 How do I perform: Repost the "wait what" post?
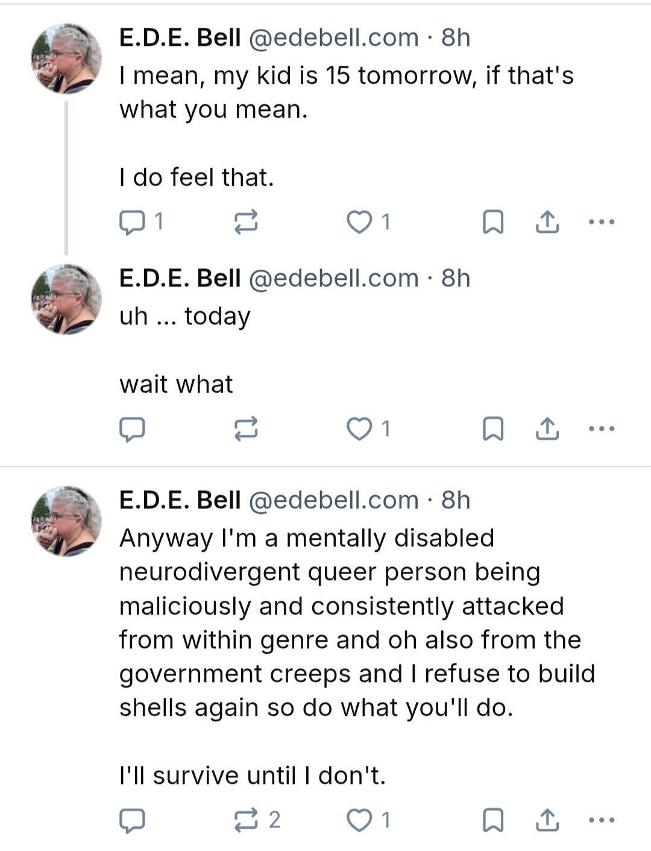point(246,429)
